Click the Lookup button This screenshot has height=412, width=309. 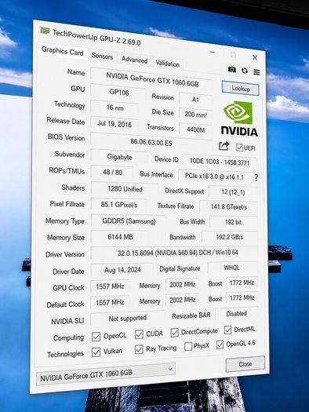[x=241, y=89]
